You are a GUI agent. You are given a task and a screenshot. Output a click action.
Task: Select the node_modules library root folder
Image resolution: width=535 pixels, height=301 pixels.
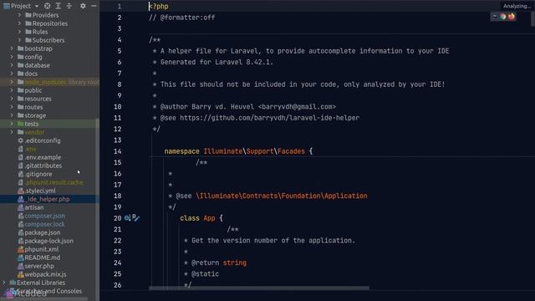pyautogui.click(x=58, y=82)
